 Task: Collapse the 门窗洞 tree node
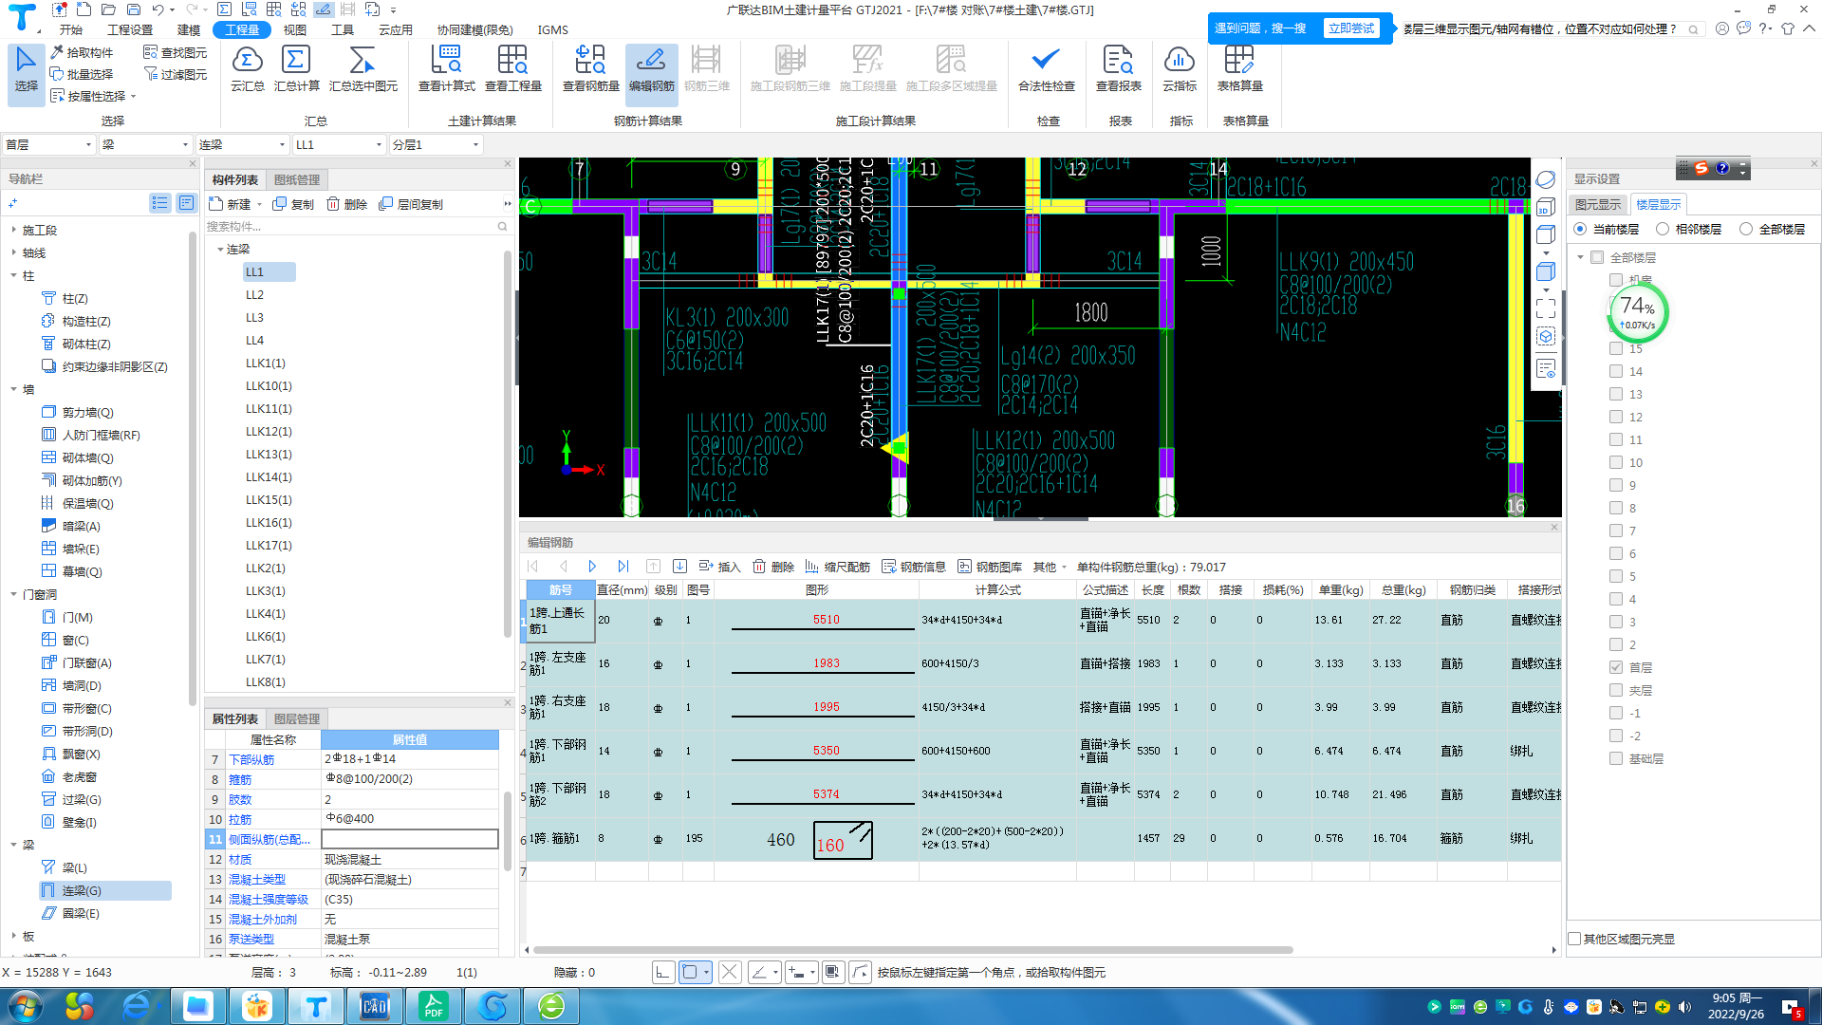13,594
